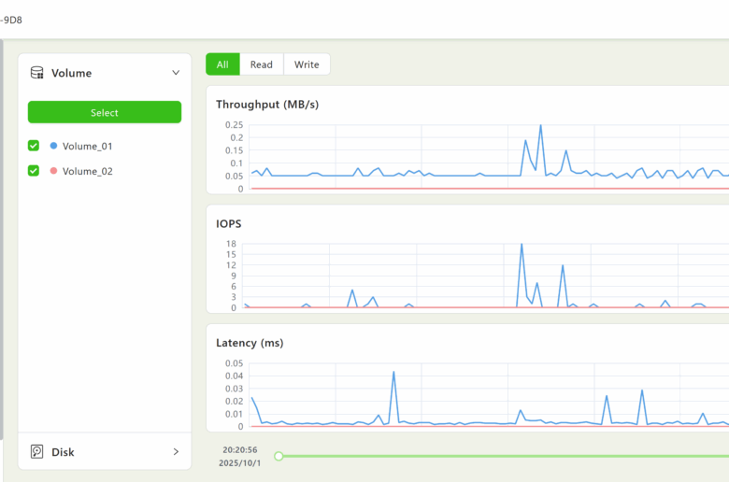
Task: Uncheck the Volume_01 checkbox
Action: [x=34, y=146]
